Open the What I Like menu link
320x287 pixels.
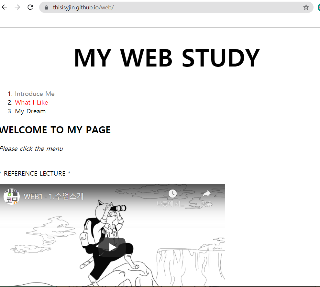31,102
